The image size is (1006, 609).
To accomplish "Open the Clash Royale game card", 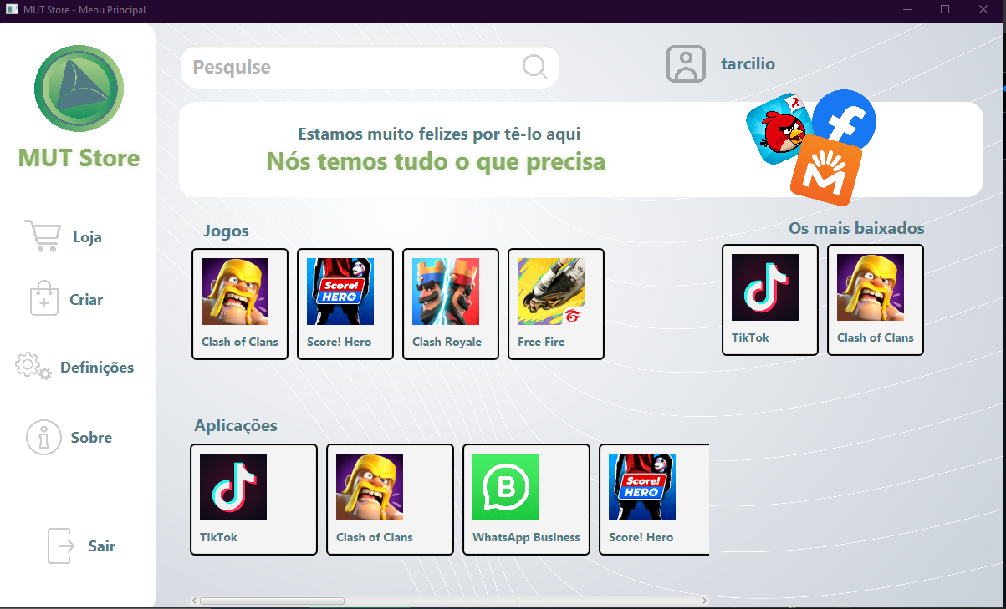I will tap(451, 304).
